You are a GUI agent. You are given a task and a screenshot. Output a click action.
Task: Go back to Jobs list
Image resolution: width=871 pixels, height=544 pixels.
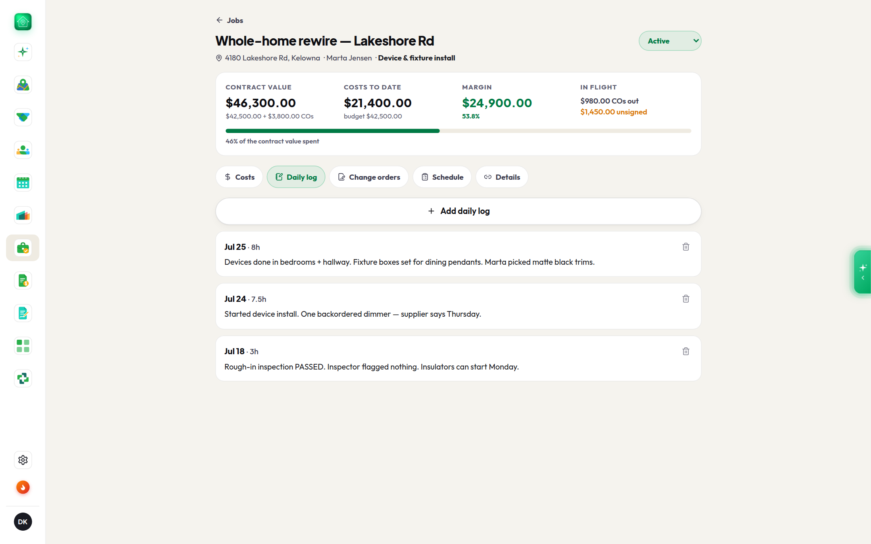(x=230, y=20)
